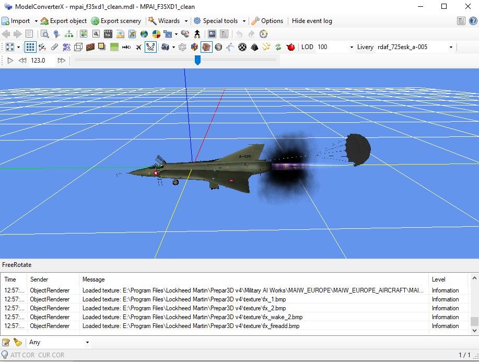
Task: Toggle the textured cube render mode
Action: coord(207,47)
